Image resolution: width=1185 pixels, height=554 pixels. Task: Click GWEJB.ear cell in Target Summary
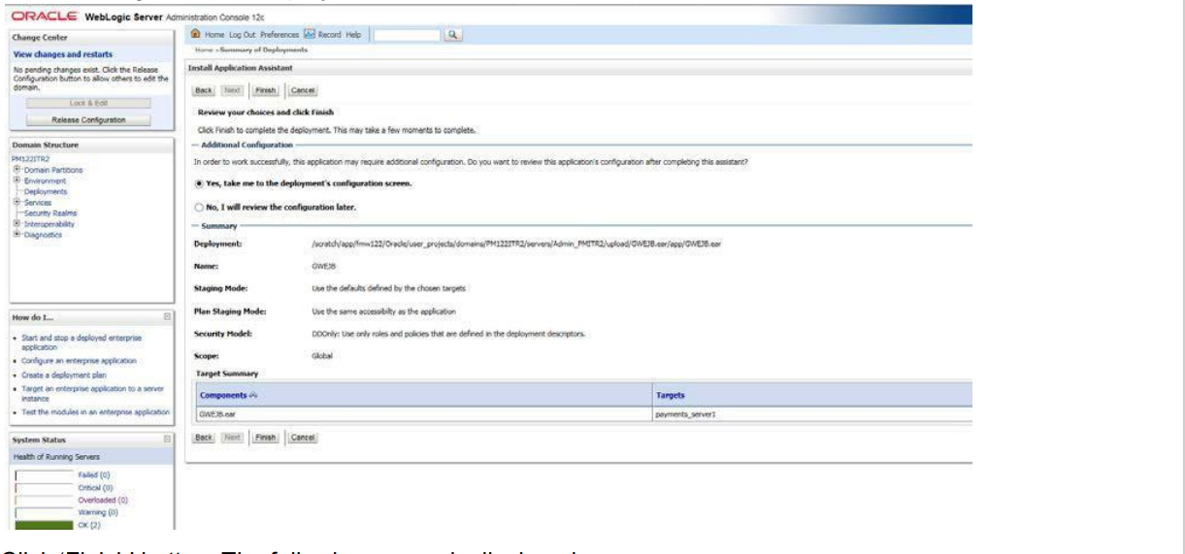click(423, 413)
